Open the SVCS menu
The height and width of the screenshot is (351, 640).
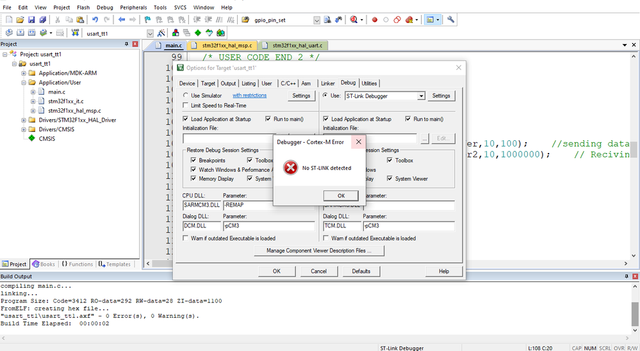[x=180, y=7]
